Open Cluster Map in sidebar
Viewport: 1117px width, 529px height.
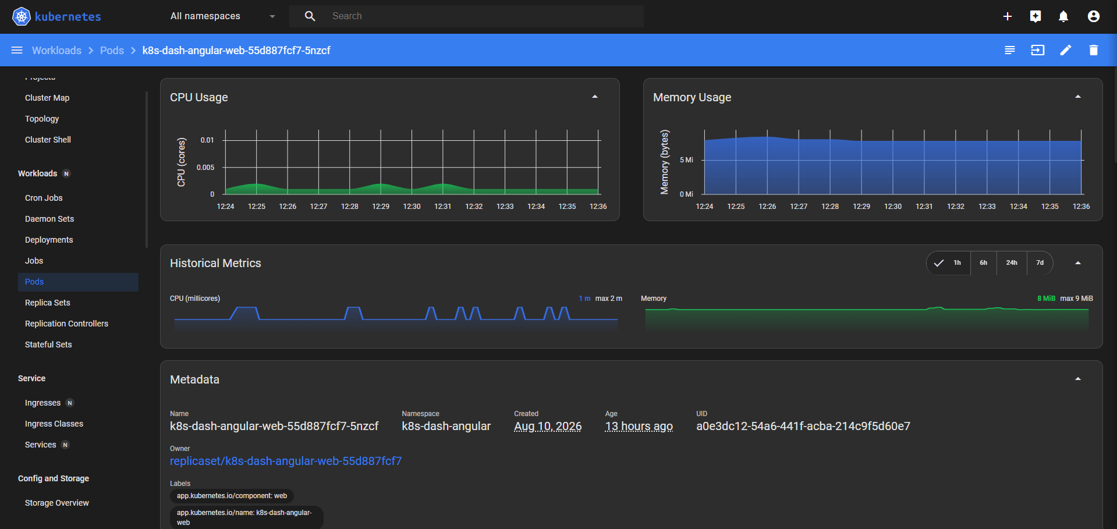click(x=47, y=98)
